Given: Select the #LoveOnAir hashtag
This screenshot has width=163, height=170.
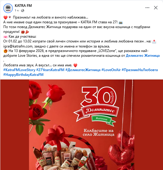Looking at the screenshot, I should pos(111,70).
